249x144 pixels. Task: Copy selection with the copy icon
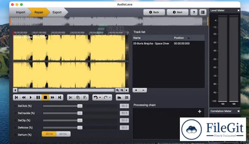(78, 97)
